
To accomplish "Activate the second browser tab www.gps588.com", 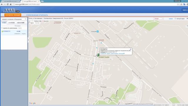I will (31, 1).
